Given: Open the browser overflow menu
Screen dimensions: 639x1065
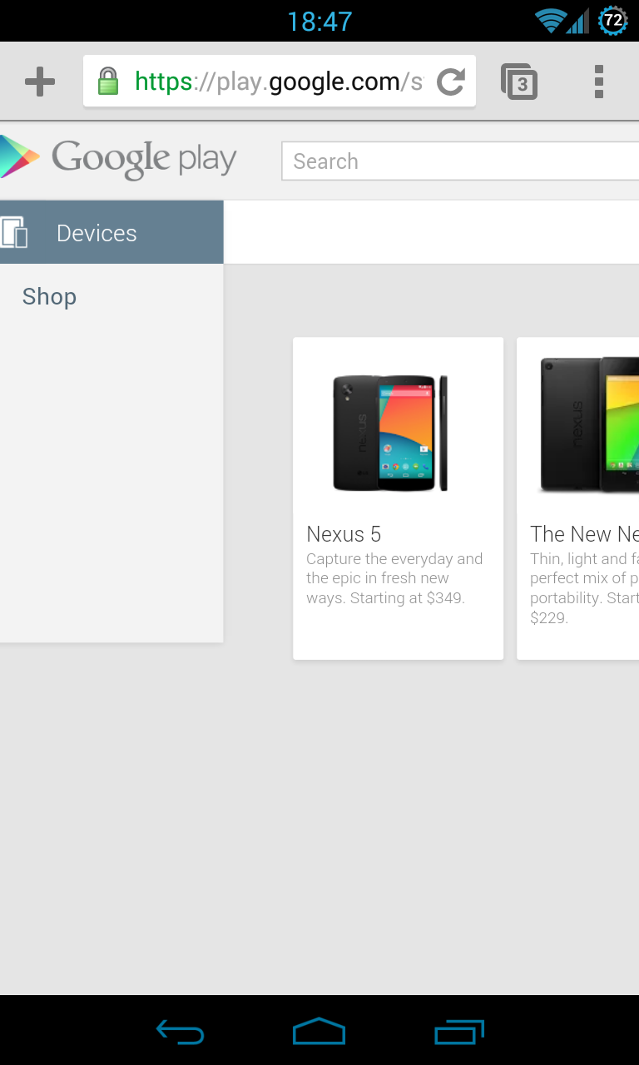Looking at the screenshot, I should pyautogui.click(x=598, y=82).
